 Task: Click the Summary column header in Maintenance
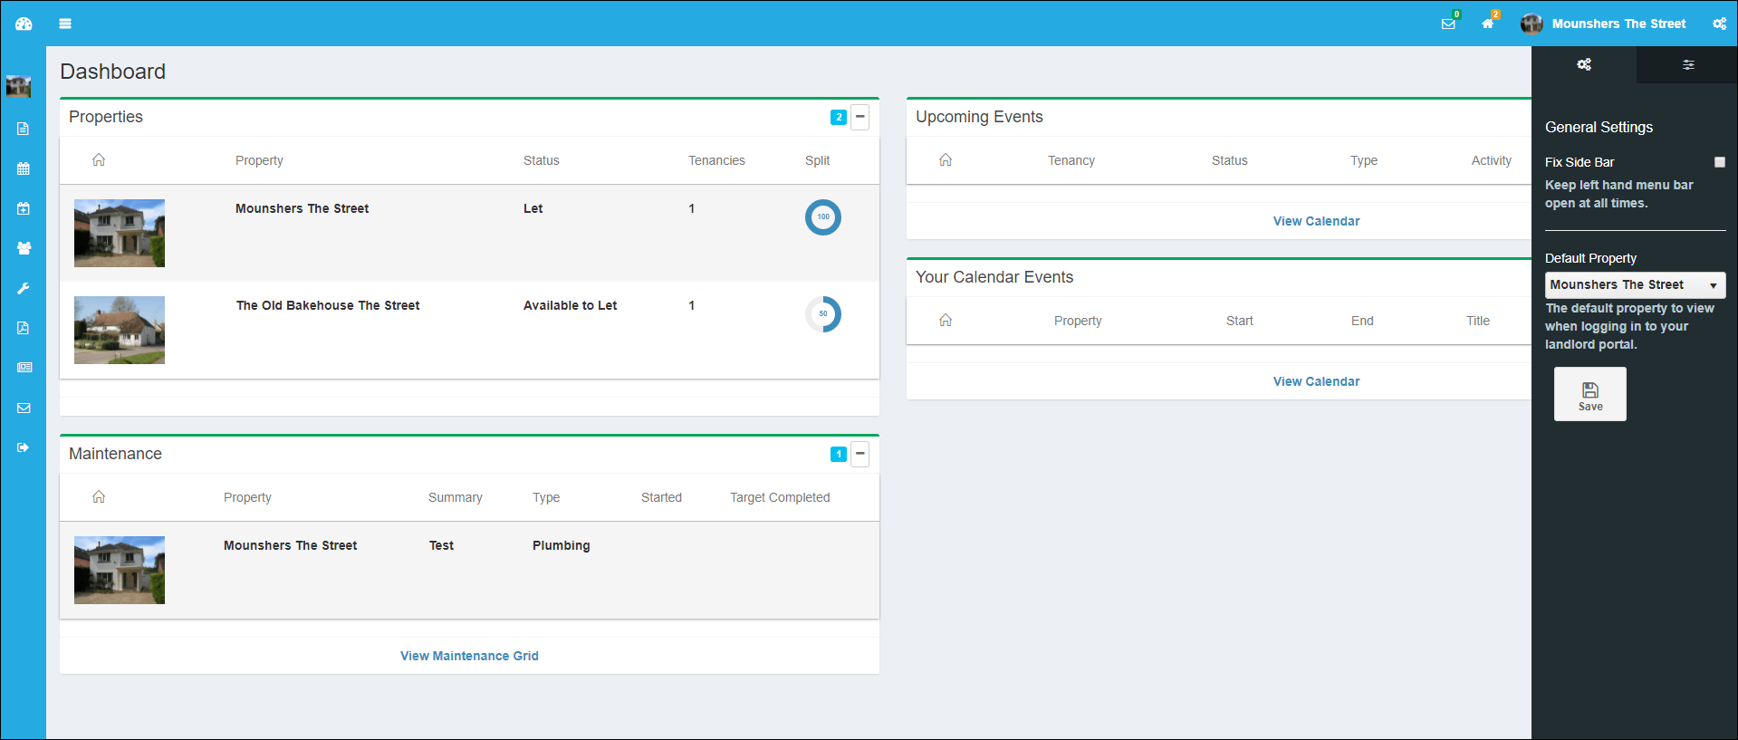pos(455,497)
